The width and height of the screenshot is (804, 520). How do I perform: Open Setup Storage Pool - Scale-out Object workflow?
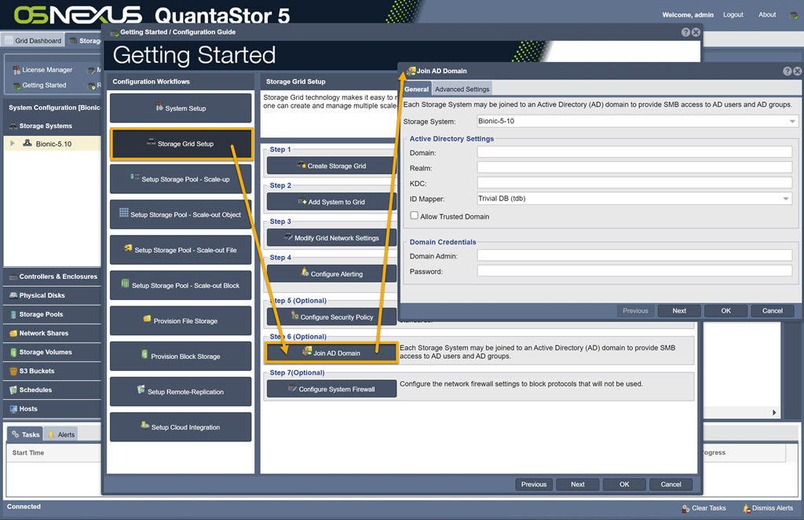pyautogui.click(x=181, y=214)
